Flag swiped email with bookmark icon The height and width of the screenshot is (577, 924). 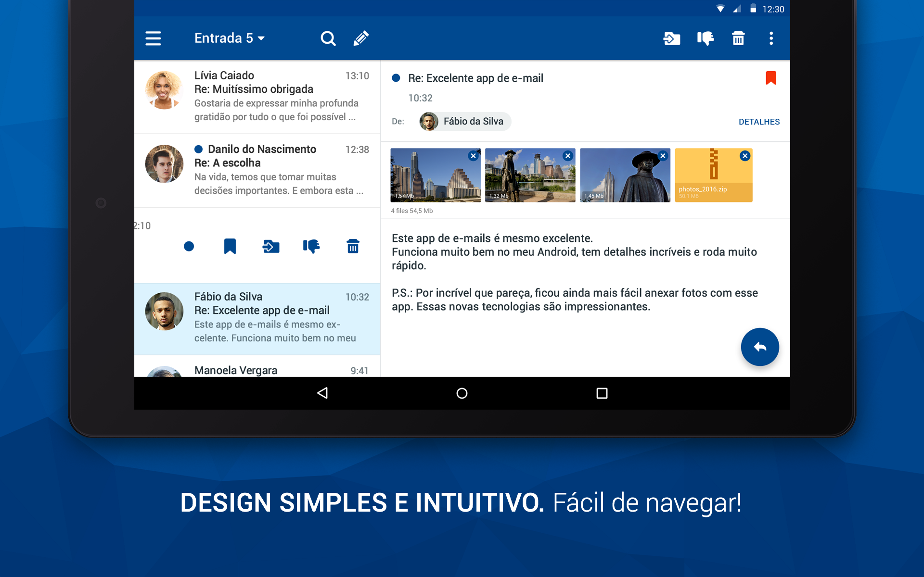click(x=230, y=246)
